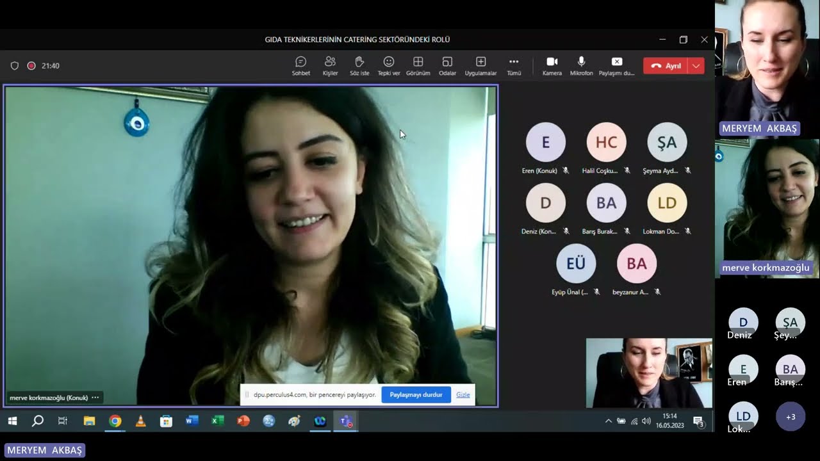Open VLC media player from taskbar

pos(140,421)
